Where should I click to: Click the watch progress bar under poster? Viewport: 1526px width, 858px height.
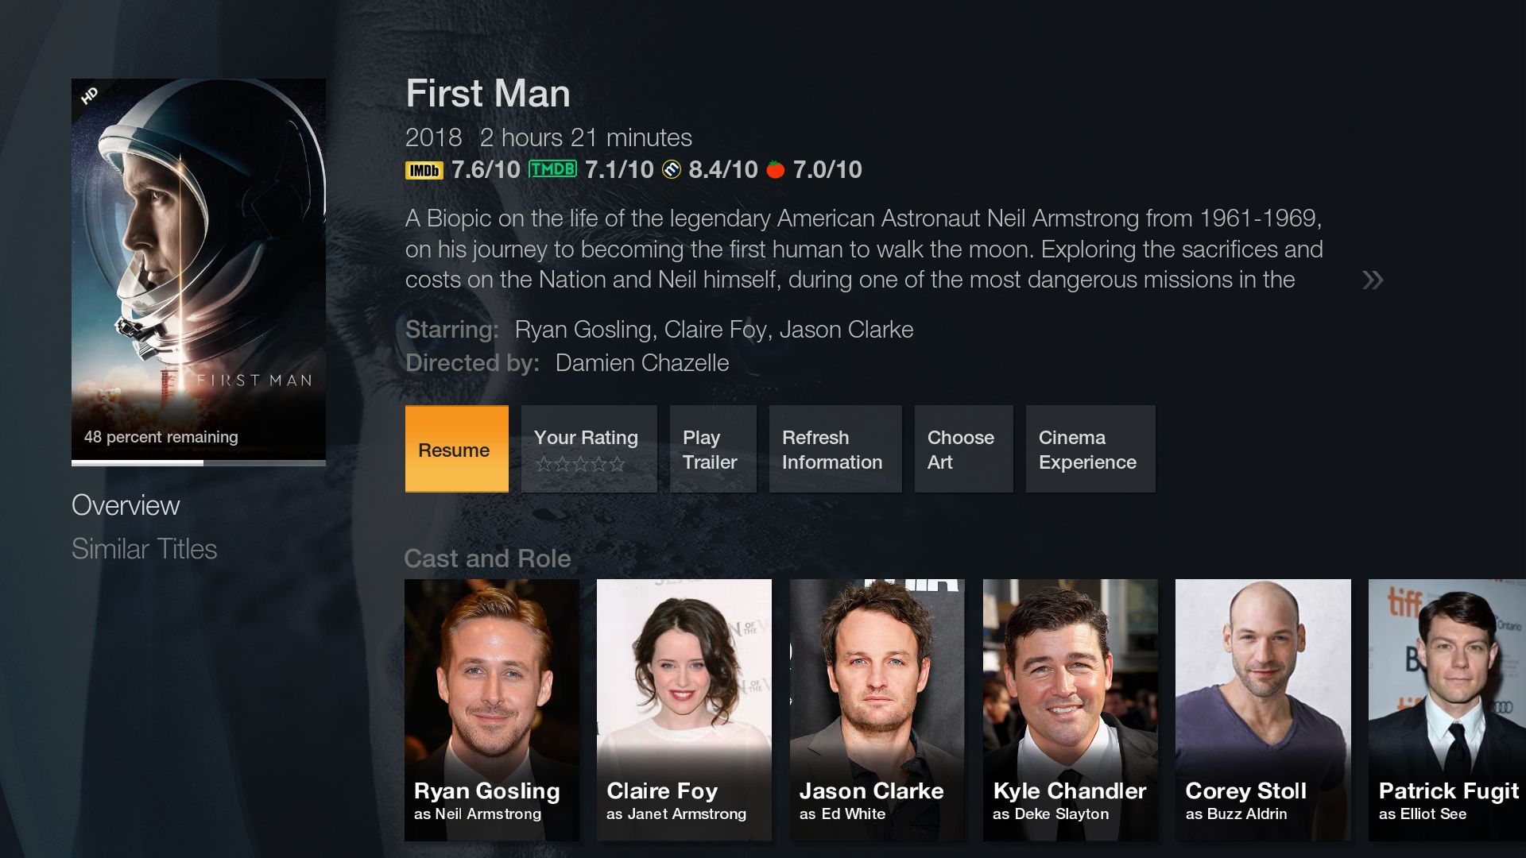tap(199, 462)
